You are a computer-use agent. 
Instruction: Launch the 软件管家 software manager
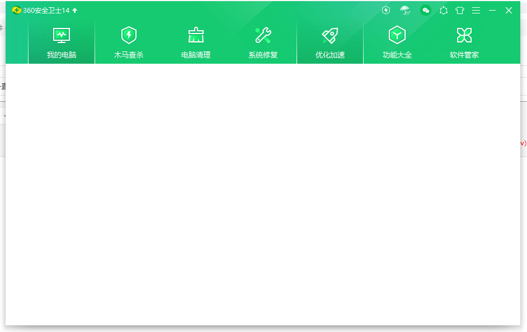coord(464,42)
